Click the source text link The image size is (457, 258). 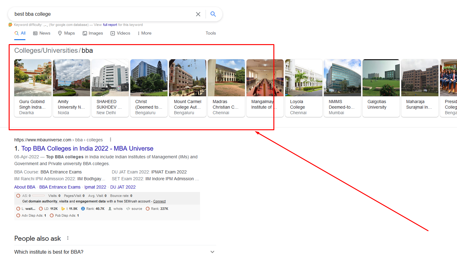click(137, 209)
